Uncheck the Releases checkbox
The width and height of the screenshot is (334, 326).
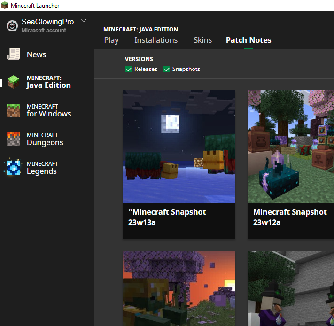pyautogui.click(x=128, y=69)
